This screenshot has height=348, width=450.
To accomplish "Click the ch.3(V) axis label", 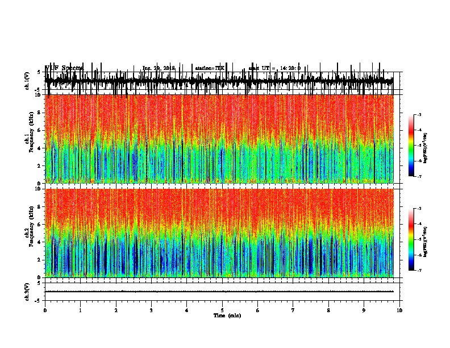I will (27, 292).
